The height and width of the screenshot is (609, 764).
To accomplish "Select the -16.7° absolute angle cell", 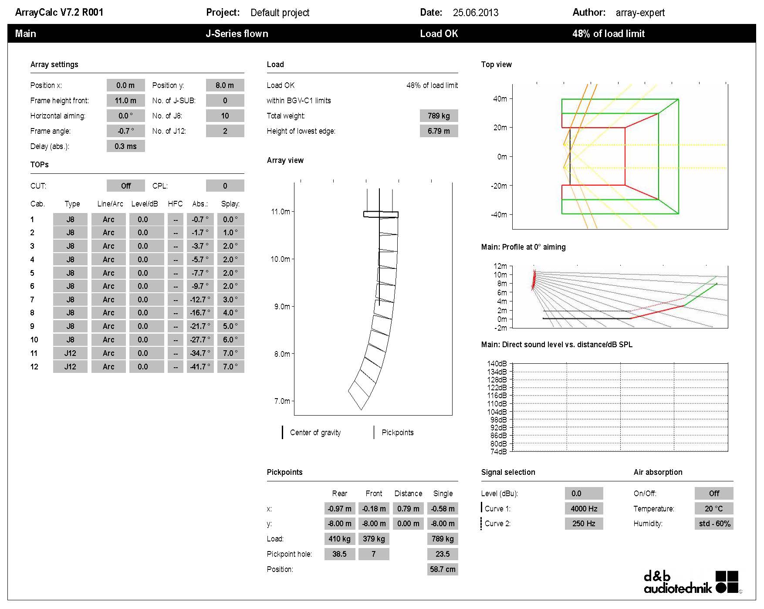I will [x=200, y=313].
